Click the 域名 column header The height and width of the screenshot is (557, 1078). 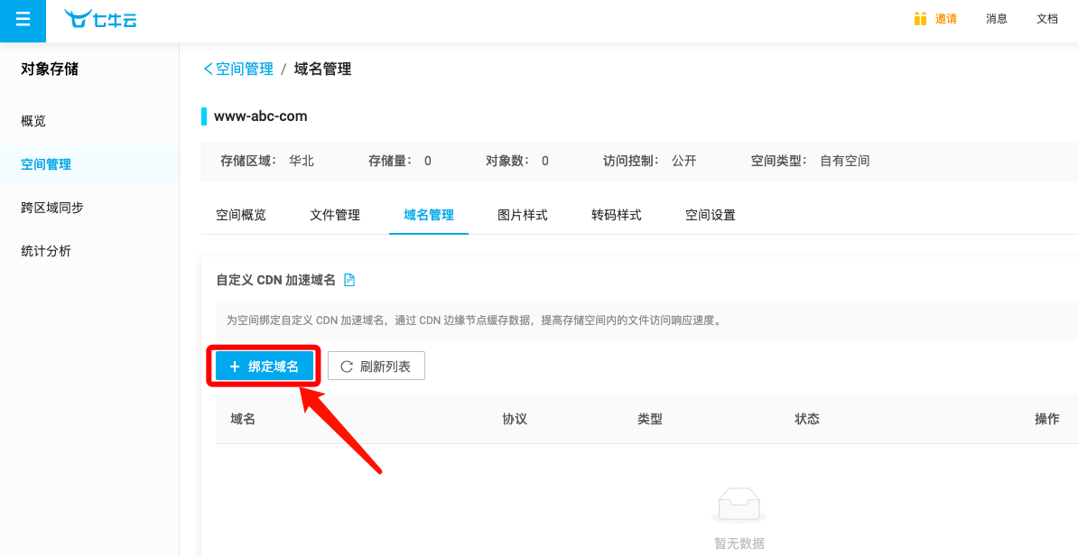tap(244, 419)
